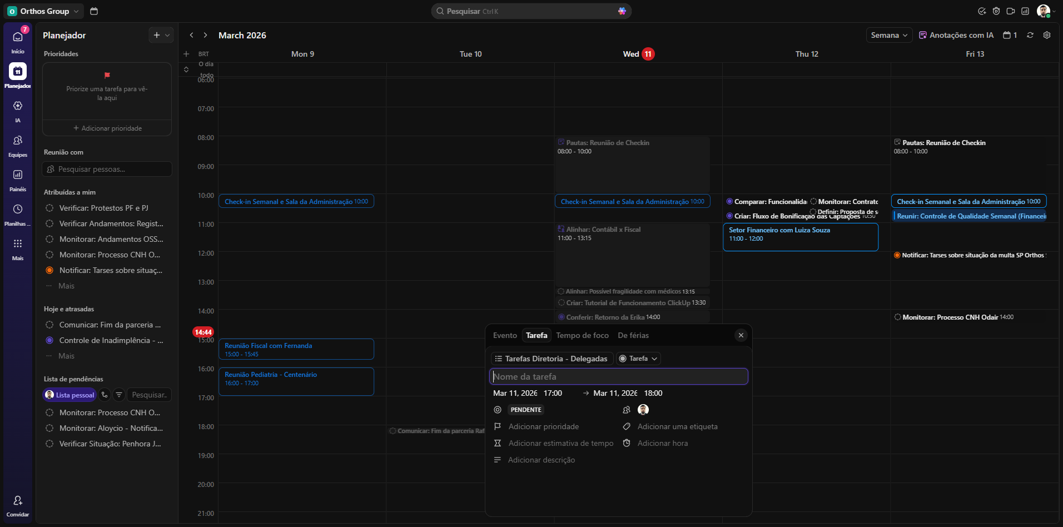Open the IA assistant in sidebar
The width and height of the screenshot is (1063, 527).
[18, 106]
